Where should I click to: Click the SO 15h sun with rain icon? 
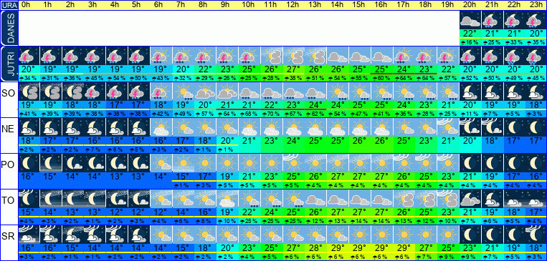coord(360,92)
